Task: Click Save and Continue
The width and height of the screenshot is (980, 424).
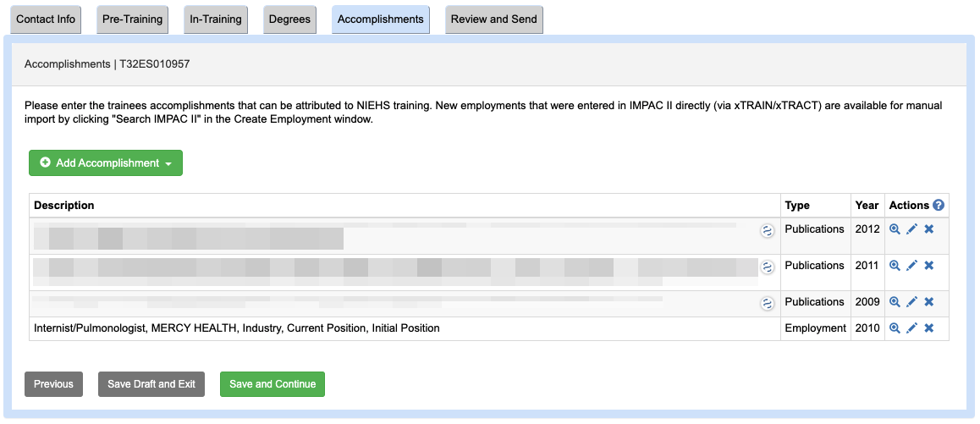Action: [273, 384]
